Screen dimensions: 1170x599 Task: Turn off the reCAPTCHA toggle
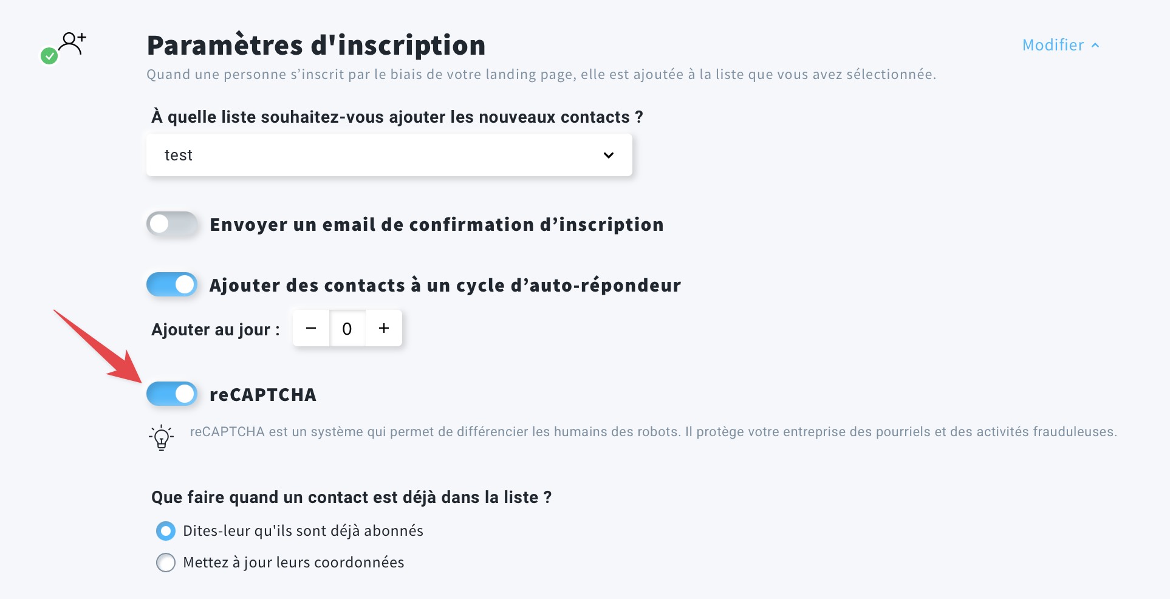pos(172,394)
